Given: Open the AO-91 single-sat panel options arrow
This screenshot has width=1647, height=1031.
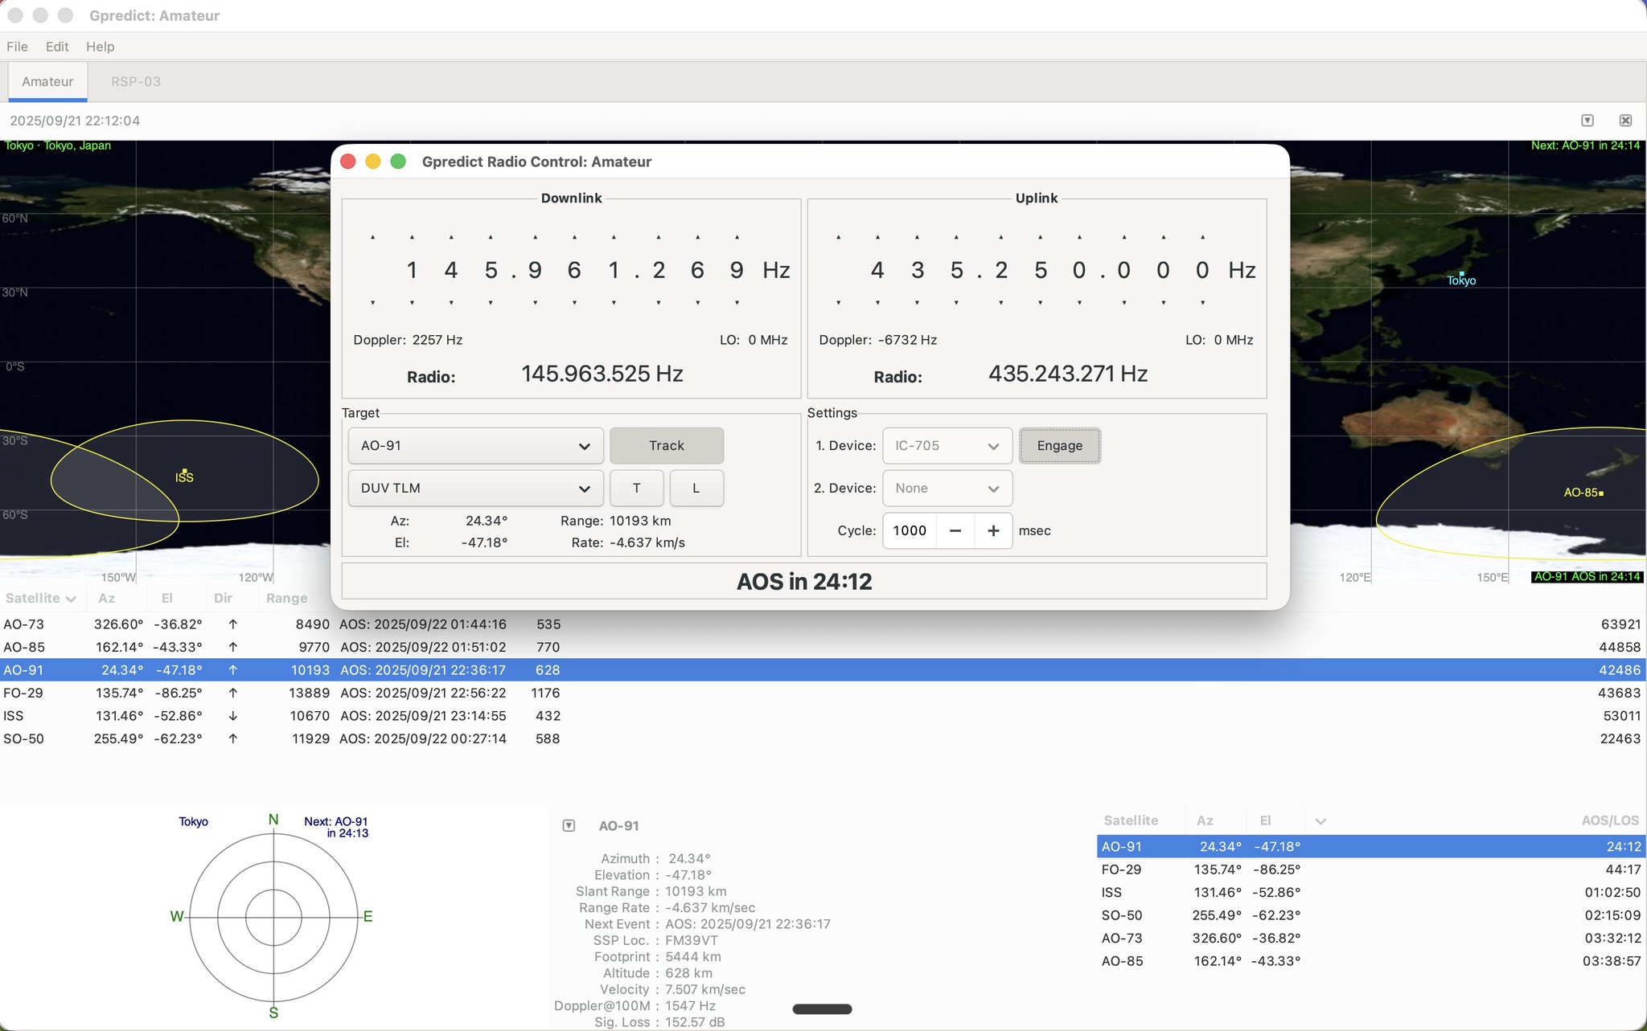Looking at the screenshot, I should pos(569,825).
